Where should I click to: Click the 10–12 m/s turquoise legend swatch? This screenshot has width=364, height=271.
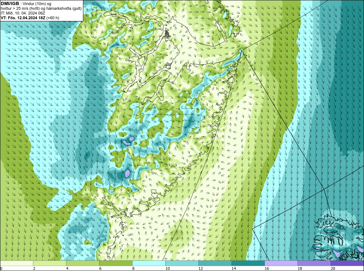click(x=182, y=263)
